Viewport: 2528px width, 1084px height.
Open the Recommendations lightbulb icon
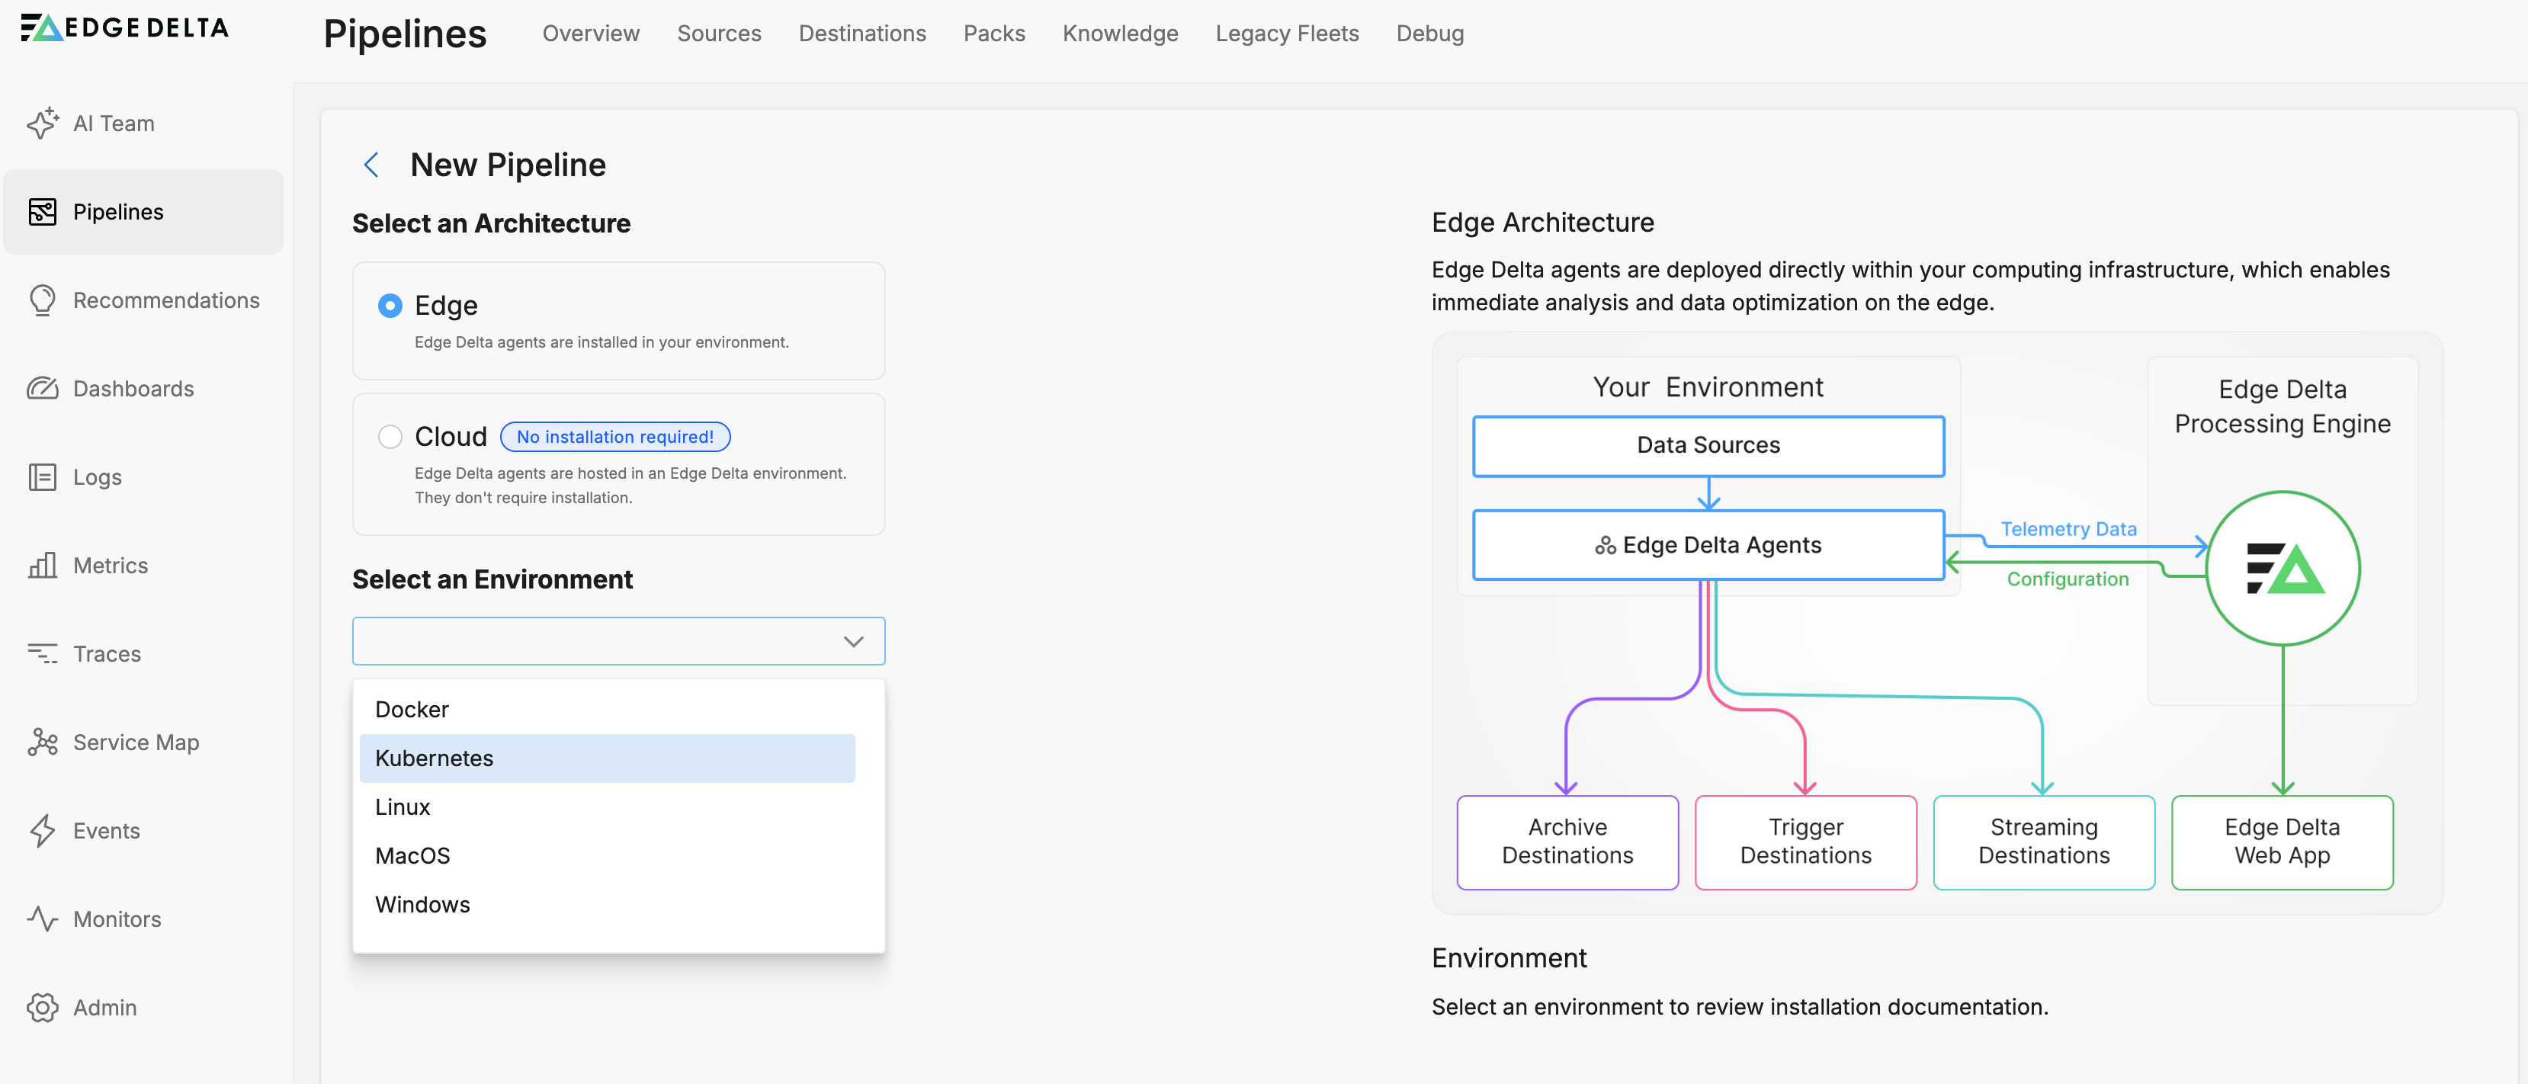(x=42, y=300)
